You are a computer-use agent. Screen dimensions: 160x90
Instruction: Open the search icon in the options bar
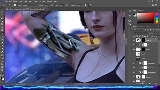click(153, 5)
